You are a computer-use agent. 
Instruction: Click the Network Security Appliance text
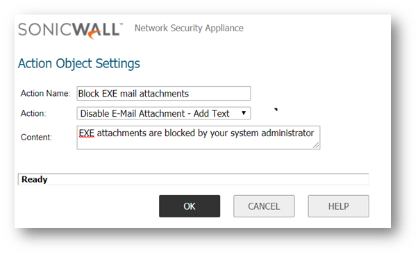(x=189, y=28)
